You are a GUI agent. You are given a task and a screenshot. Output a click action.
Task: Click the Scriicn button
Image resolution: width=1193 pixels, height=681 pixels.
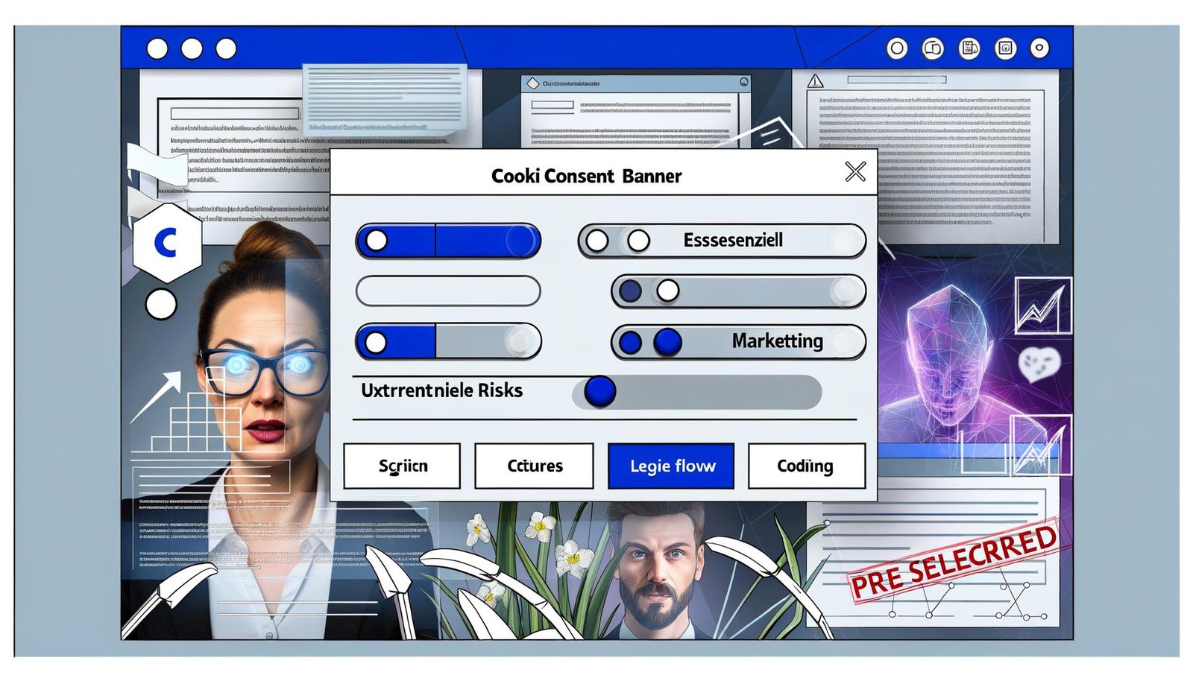click(402, 466)
